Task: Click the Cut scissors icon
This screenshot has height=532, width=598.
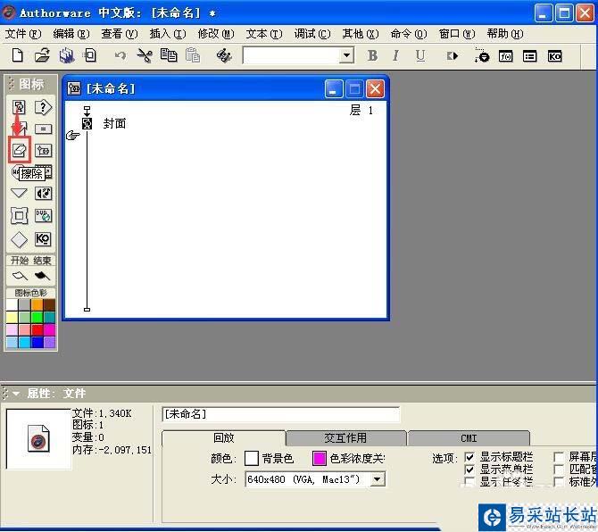Action: pos(145,56)
